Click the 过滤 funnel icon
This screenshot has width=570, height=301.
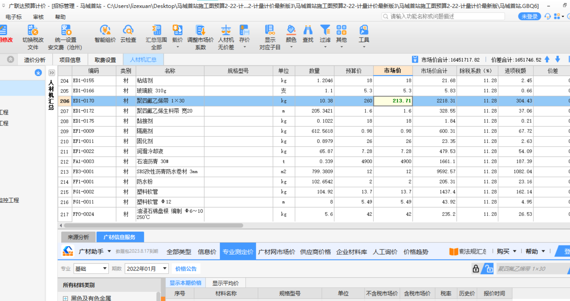pos(325,30)
